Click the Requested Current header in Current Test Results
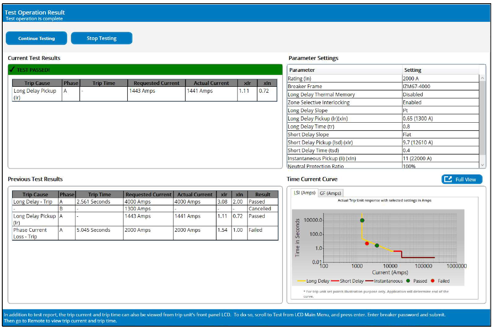Image resolution: width=493 pixels, height=329 pixels. 156,83
